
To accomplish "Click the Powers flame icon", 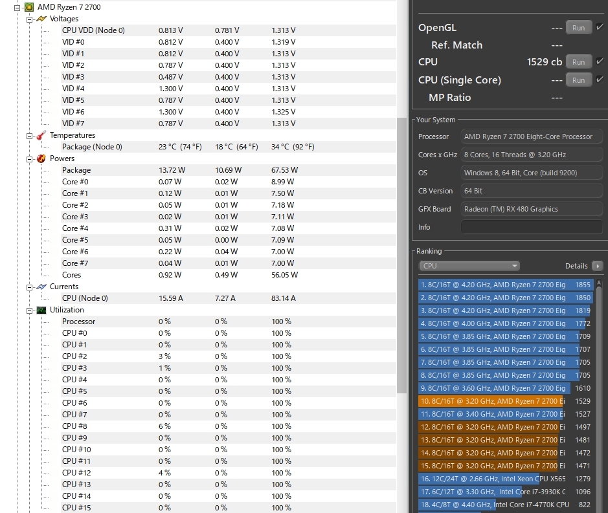I will 41,158.
